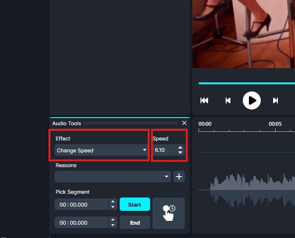Close the Audio Tools panel
Image resolution: width=295 pixels, height=238 pixels.
184,123
